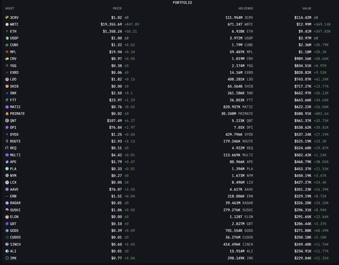Sort by the VALUE column header
Image resolution: width=339 pixels, height=265 pixels.
tap(307, 8)
